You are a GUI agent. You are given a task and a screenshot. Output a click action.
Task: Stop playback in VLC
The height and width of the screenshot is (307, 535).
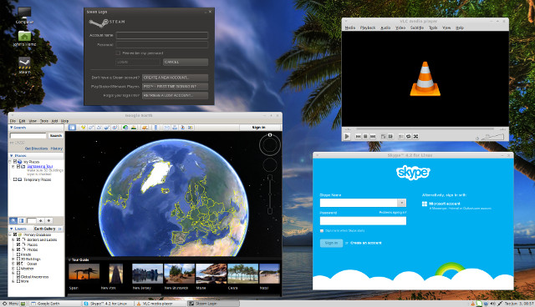pyautogui.click(x=365, y=137)
